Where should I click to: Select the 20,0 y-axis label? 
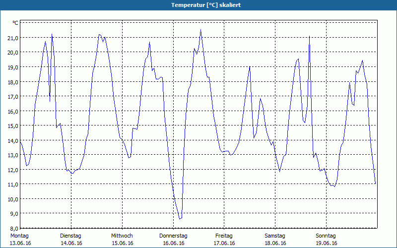[13, 53]
